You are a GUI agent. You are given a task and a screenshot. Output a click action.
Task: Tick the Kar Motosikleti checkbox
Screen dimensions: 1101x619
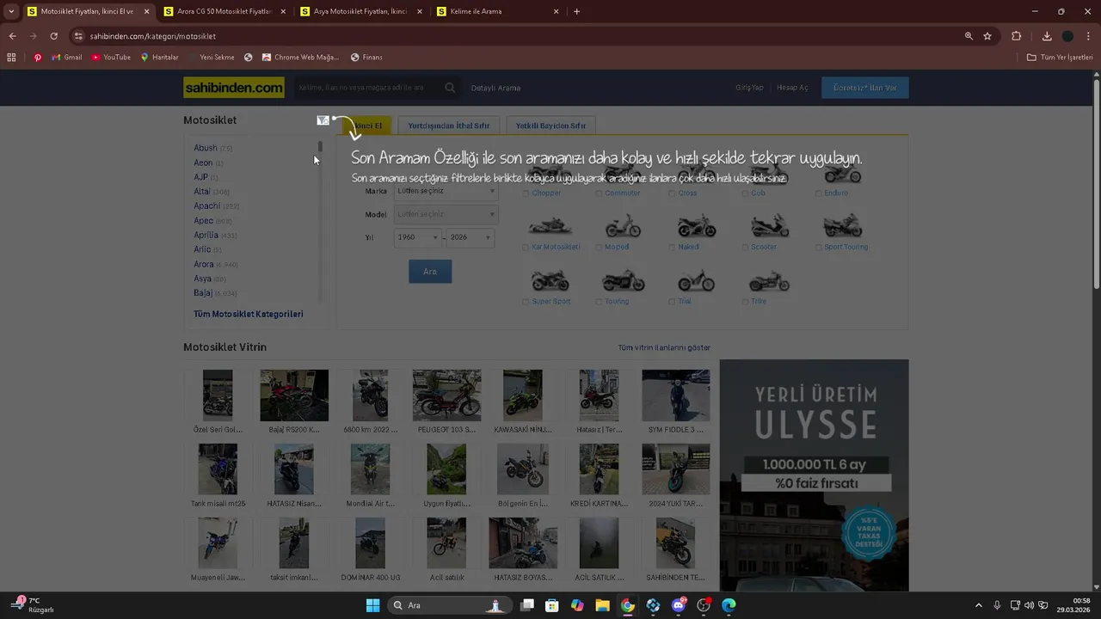526,248
